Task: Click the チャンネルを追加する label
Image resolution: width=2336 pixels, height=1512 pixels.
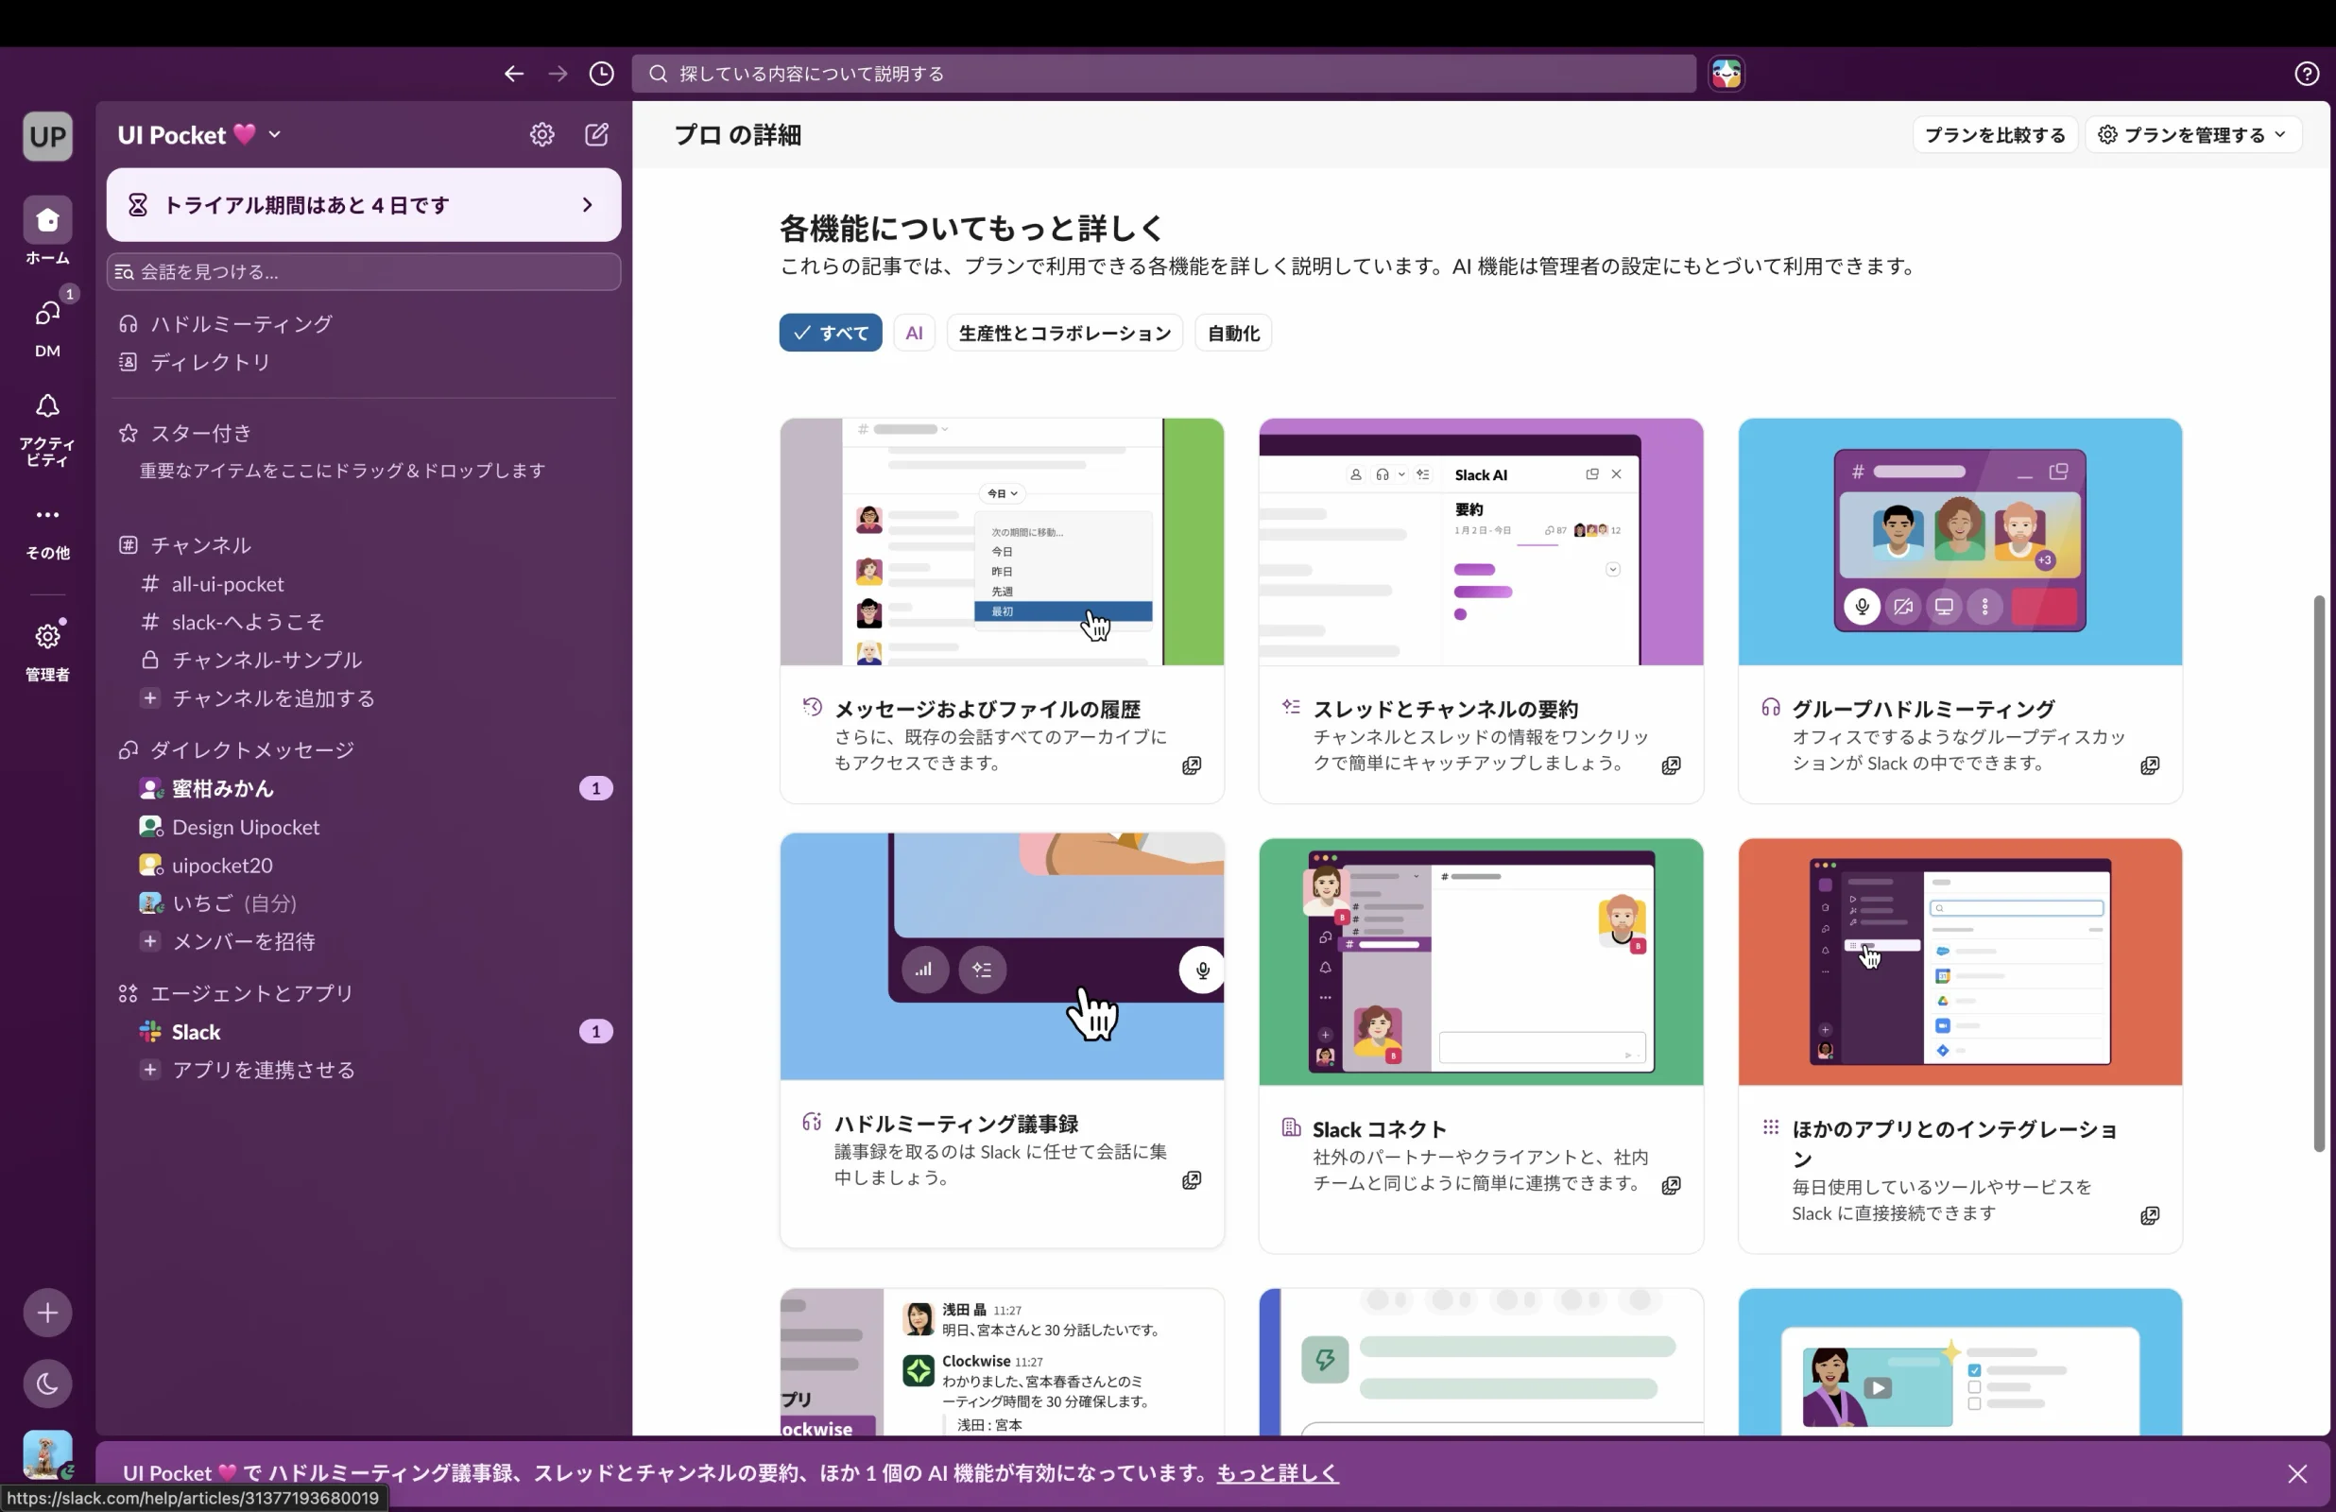Action: click(274, 698)
